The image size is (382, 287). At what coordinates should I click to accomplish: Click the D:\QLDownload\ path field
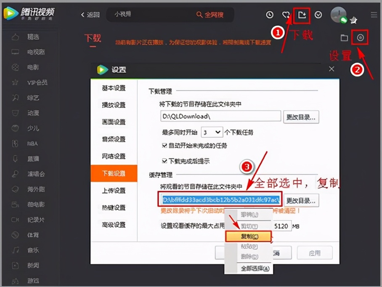pos(220,116)
